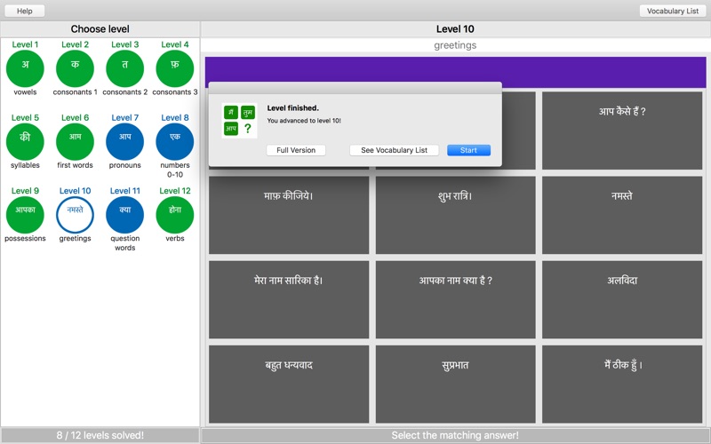Open Level 9 possessions circle
This screenshot has width=711, height=444.
(x=25, y=215)
